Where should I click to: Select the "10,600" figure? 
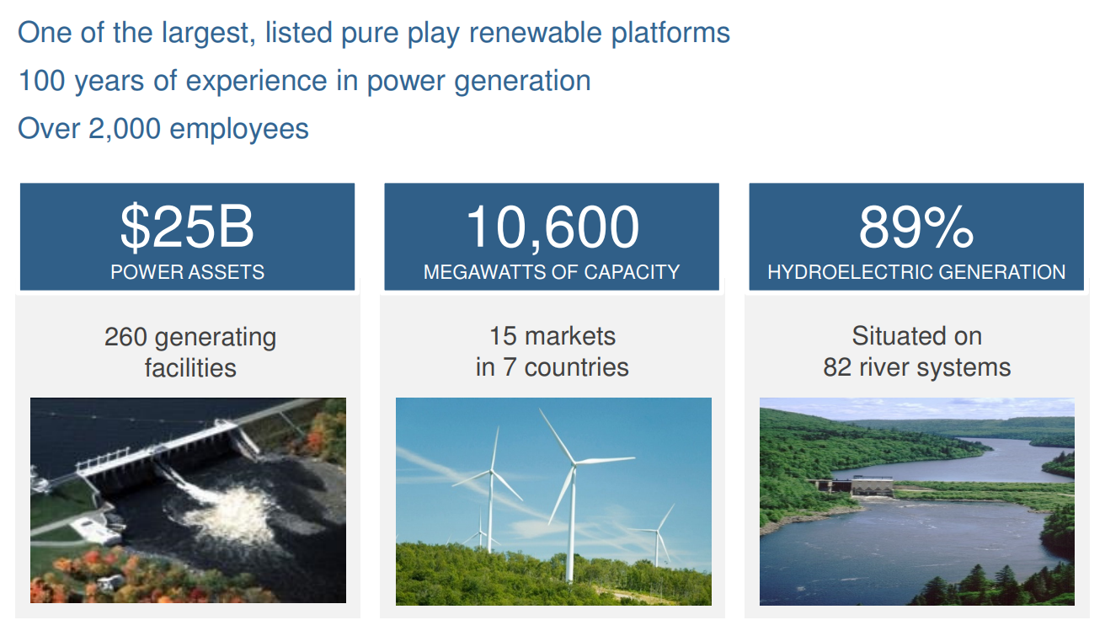coord(552,227)
